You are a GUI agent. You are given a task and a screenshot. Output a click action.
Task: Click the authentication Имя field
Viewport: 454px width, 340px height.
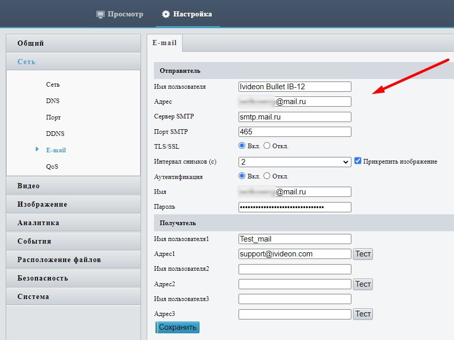(x=295, y=192)
